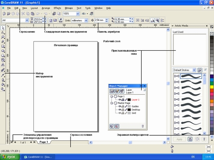
Task: Click the New document icon
Action: [4, 14]
